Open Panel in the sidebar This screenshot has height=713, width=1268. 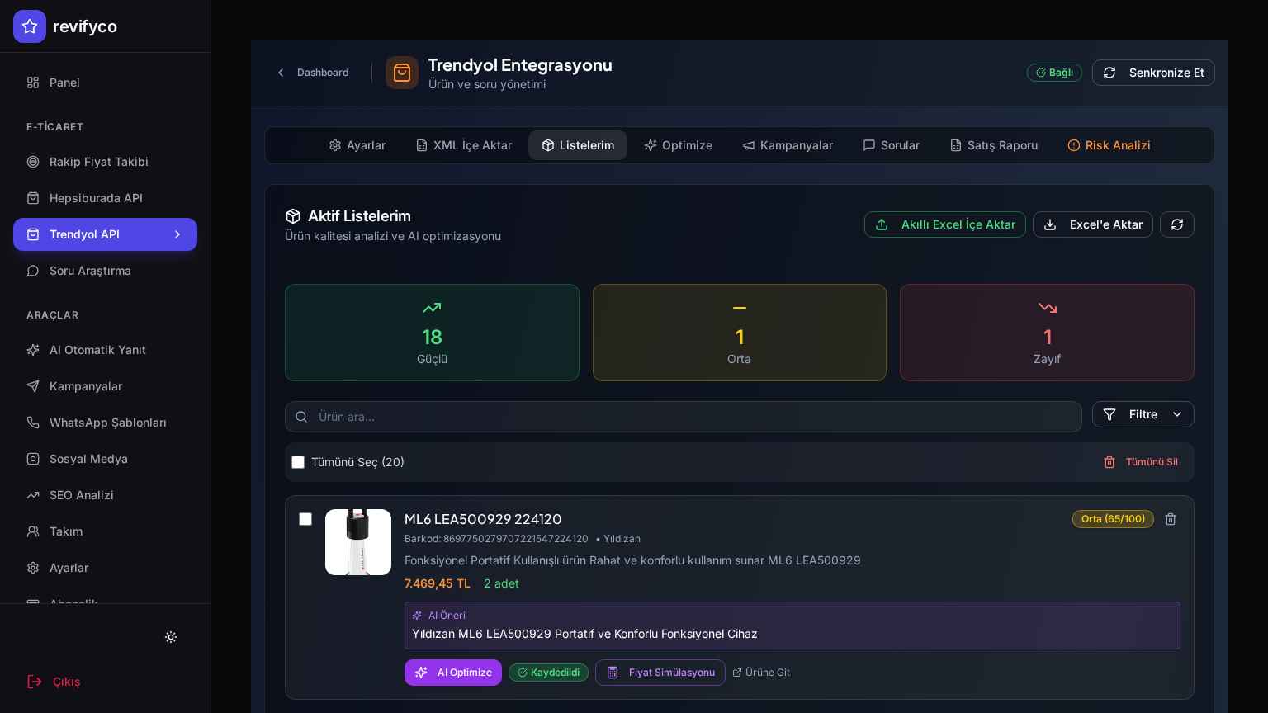[x=105, y=83]
